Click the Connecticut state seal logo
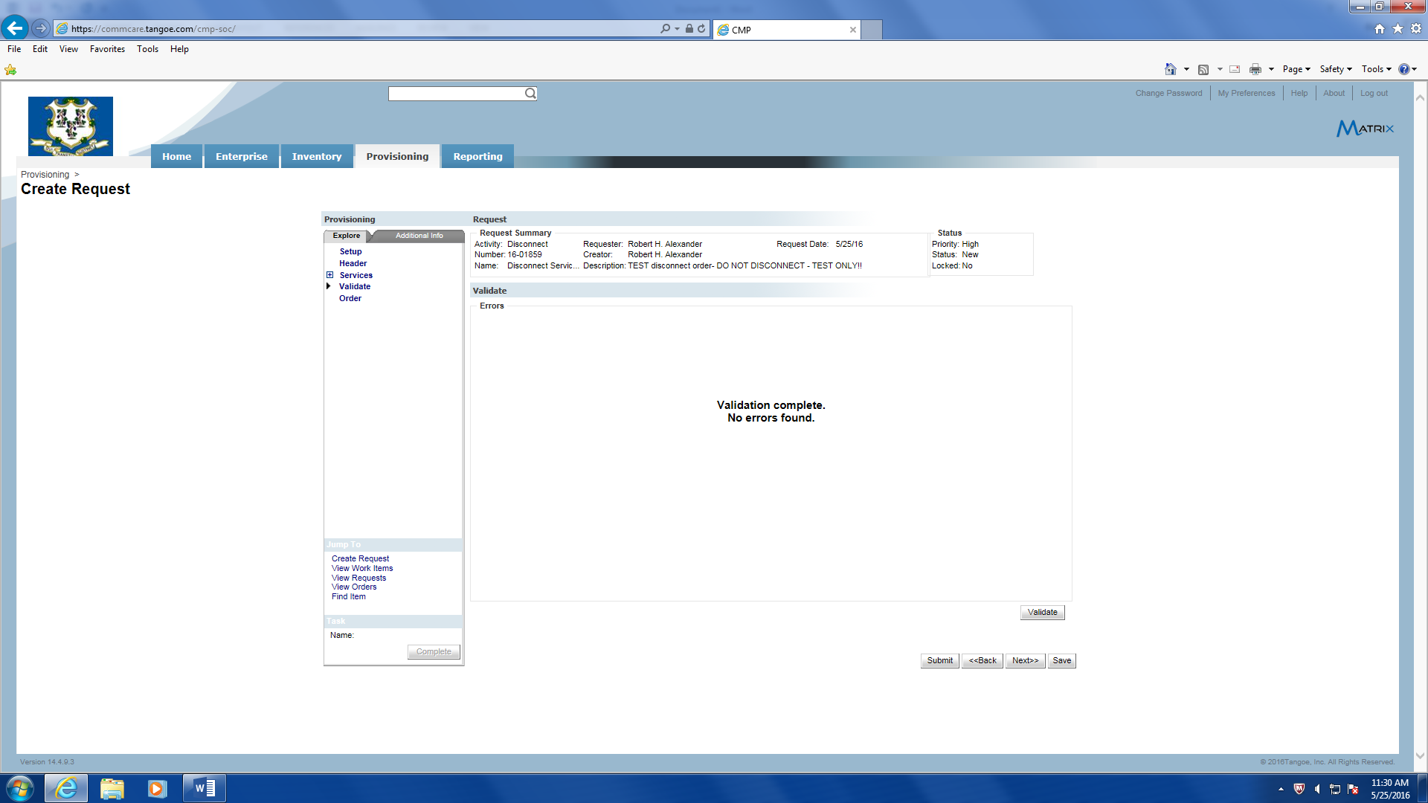Screen dimensions: 1428x803 click(x=71, y=126)
